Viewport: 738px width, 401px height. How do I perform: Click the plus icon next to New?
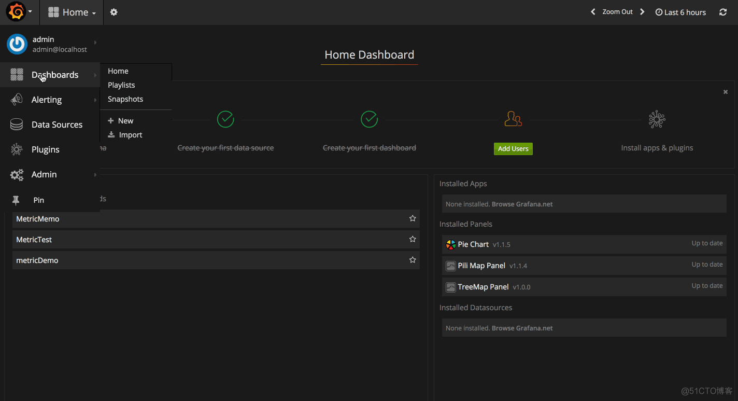pos(110,120)
